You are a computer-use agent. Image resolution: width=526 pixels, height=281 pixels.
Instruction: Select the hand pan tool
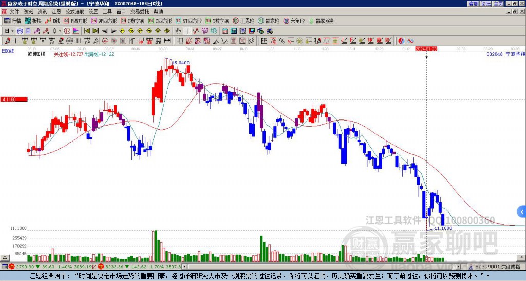(x=178, y=31)
